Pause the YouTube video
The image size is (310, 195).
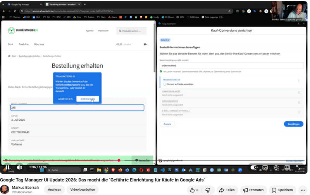coord(7,168)
